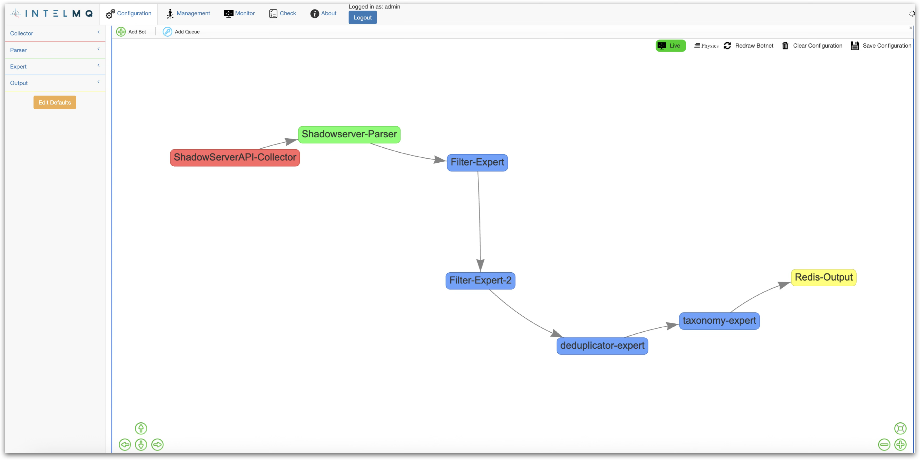Click the Add Queue link icon
920x460 pixels.
[x=167, y=32]
